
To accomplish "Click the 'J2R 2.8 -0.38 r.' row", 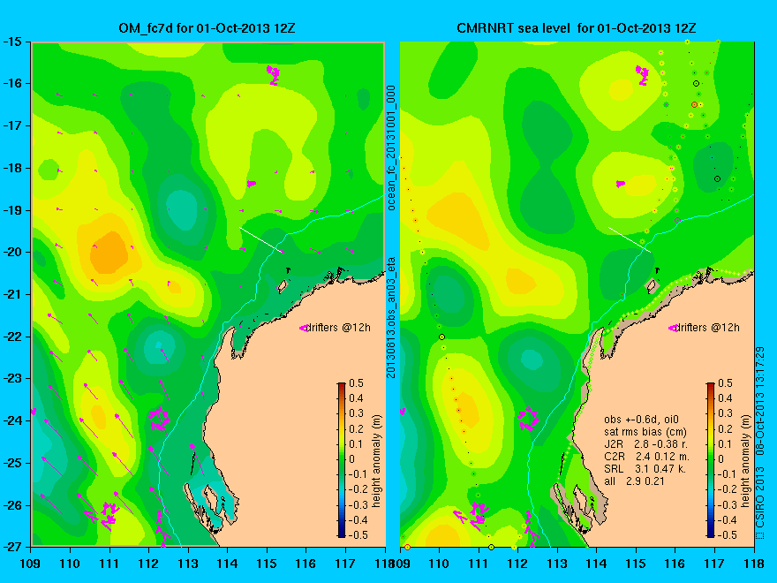I will [645, 444].
